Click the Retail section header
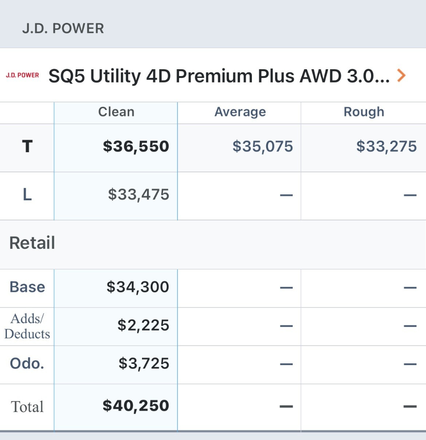This screenshot has width=426, height=440. point(32,243)
